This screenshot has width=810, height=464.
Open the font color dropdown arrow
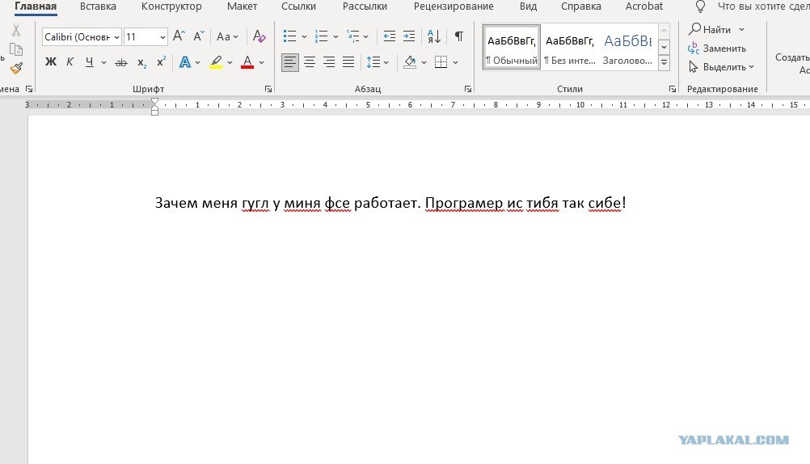[261, 62]
